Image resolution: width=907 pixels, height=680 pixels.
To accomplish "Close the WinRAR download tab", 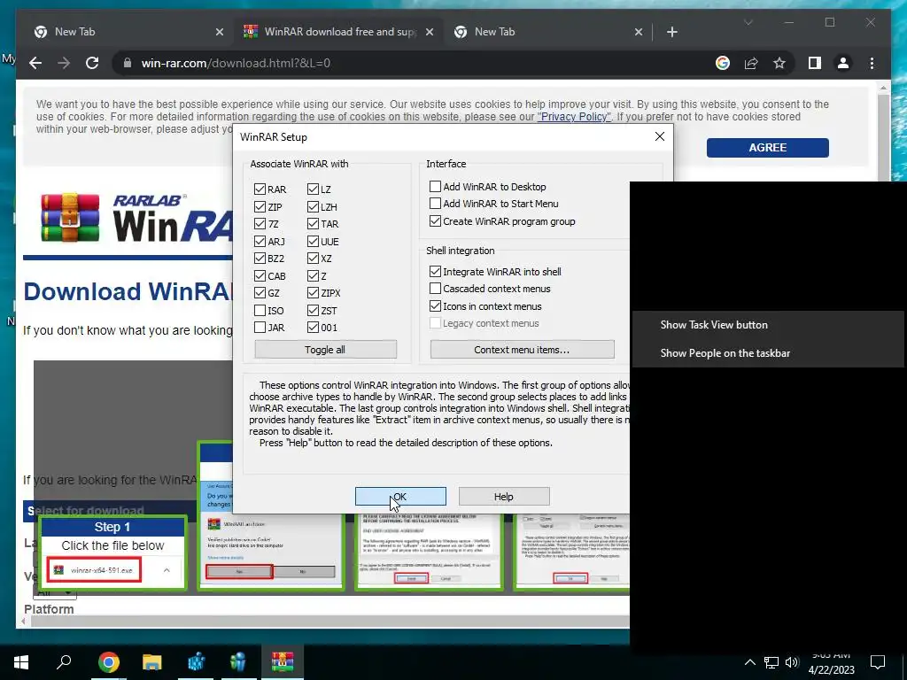I will coord(430,32).
